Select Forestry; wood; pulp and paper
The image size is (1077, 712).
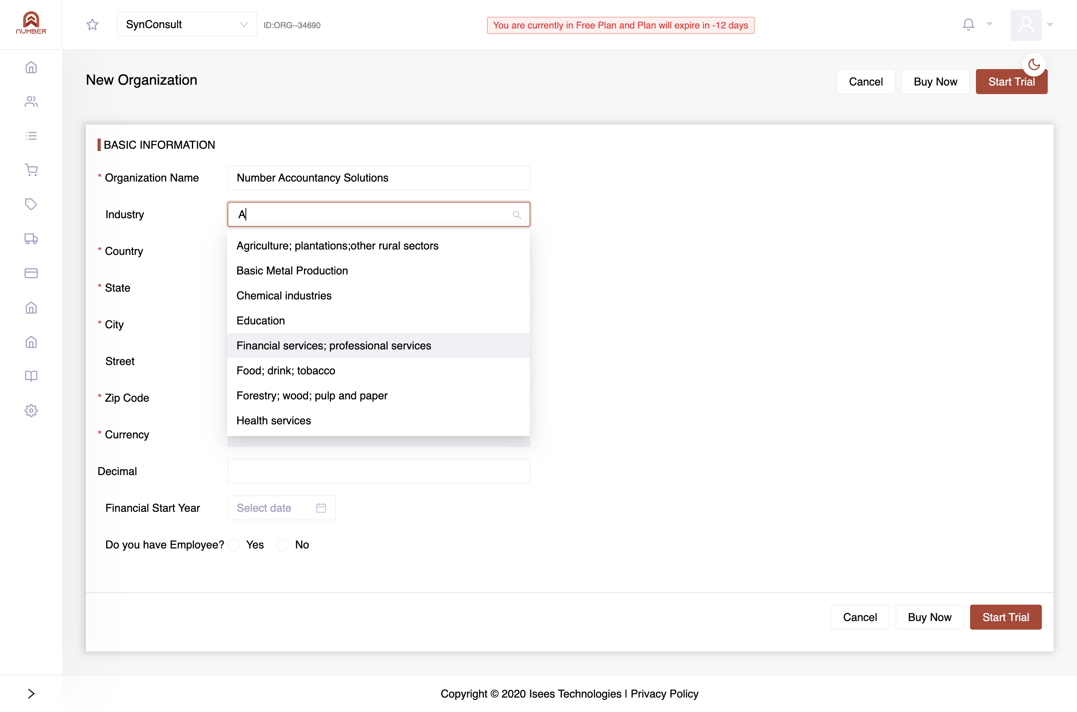[x=379, y=395]
